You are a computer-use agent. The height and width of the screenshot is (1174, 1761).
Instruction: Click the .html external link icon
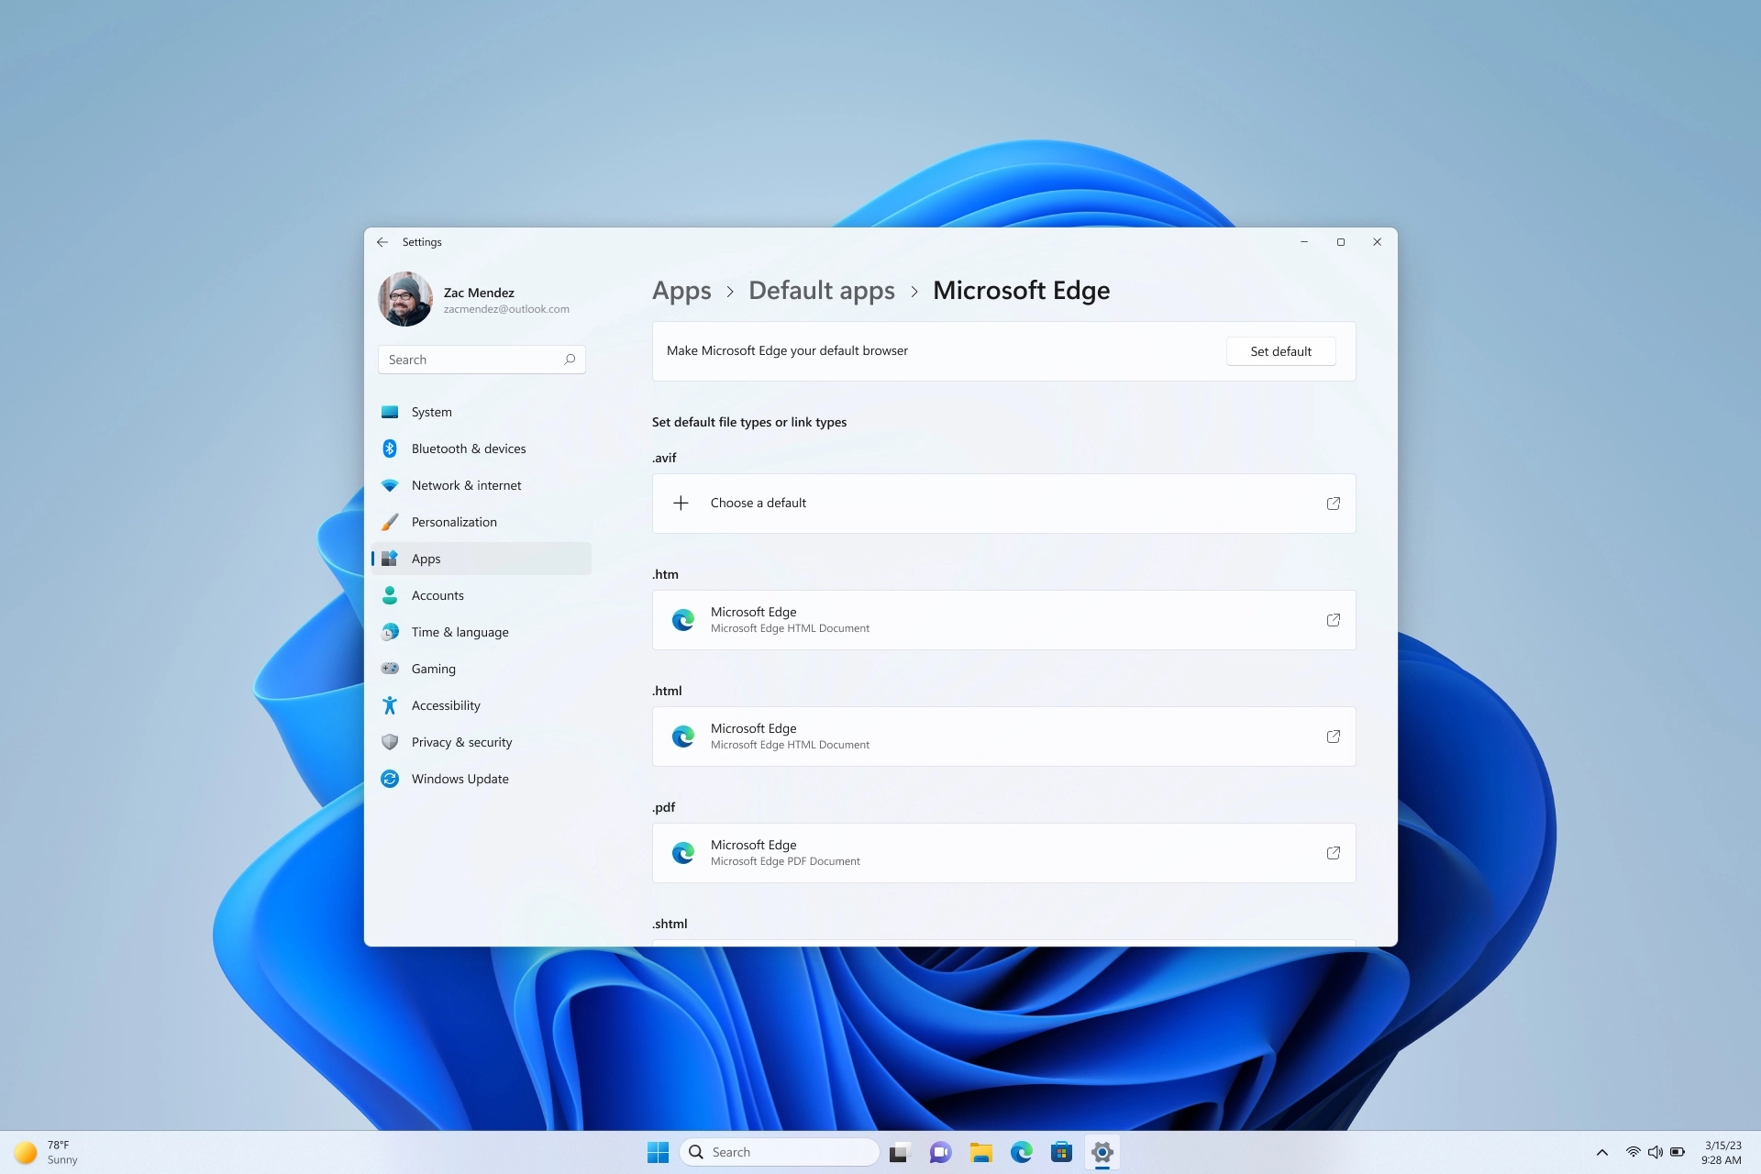pyautogui.click(x=1334, y=737)
